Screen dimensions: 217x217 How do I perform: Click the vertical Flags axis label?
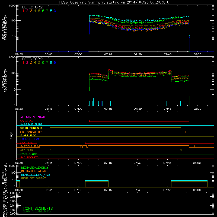coord(11,135)
